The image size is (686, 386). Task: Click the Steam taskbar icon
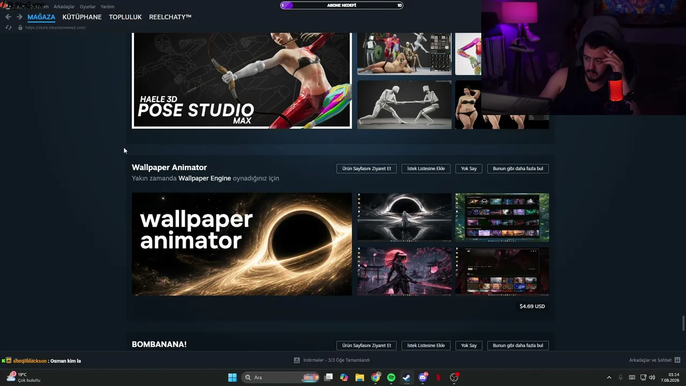pos(407,377)
